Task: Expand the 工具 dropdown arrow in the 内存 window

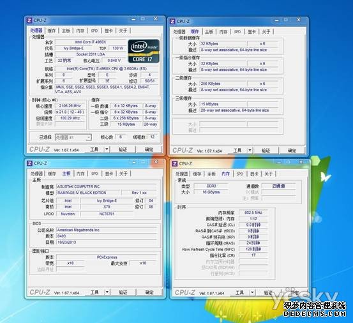Action: [252, 292]
